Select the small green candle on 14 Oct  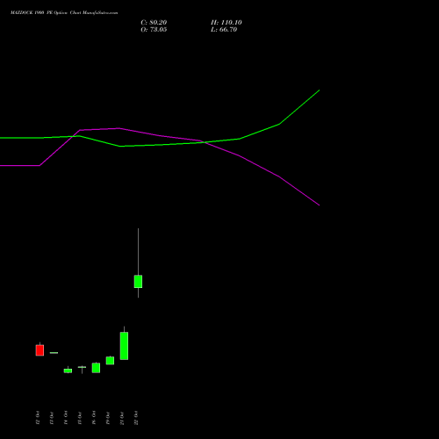tap(68, 371)
